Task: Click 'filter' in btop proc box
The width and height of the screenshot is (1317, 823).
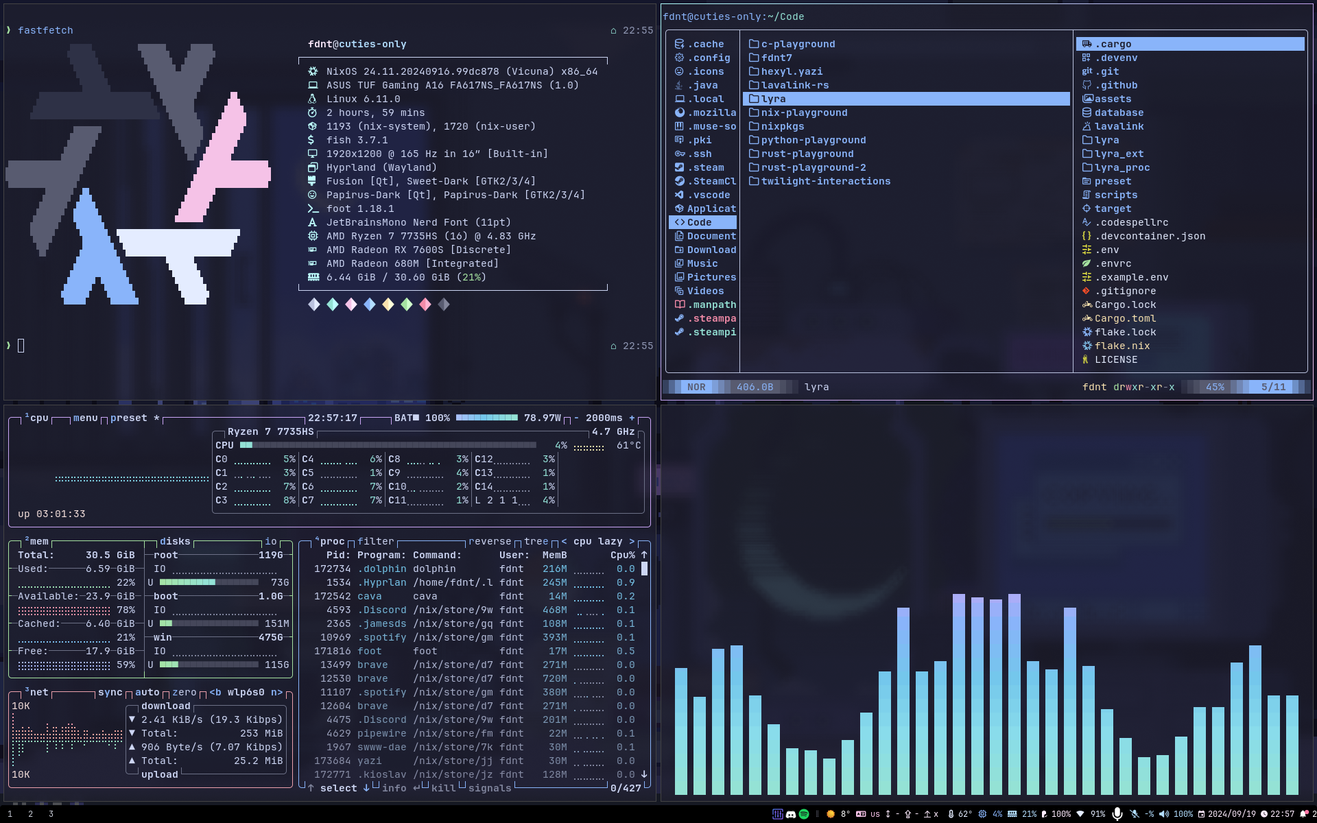Action: point(376,541)
